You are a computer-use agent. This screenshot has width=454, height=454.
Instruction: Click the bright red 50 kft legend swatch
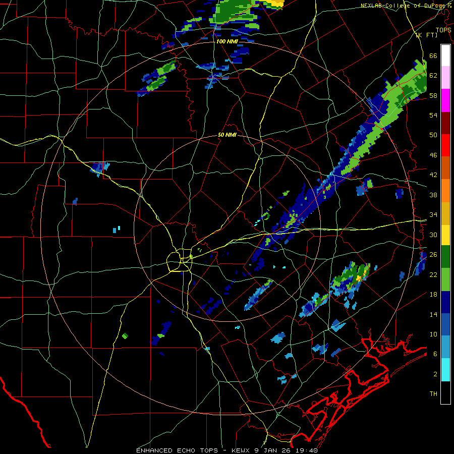(445, 145)
